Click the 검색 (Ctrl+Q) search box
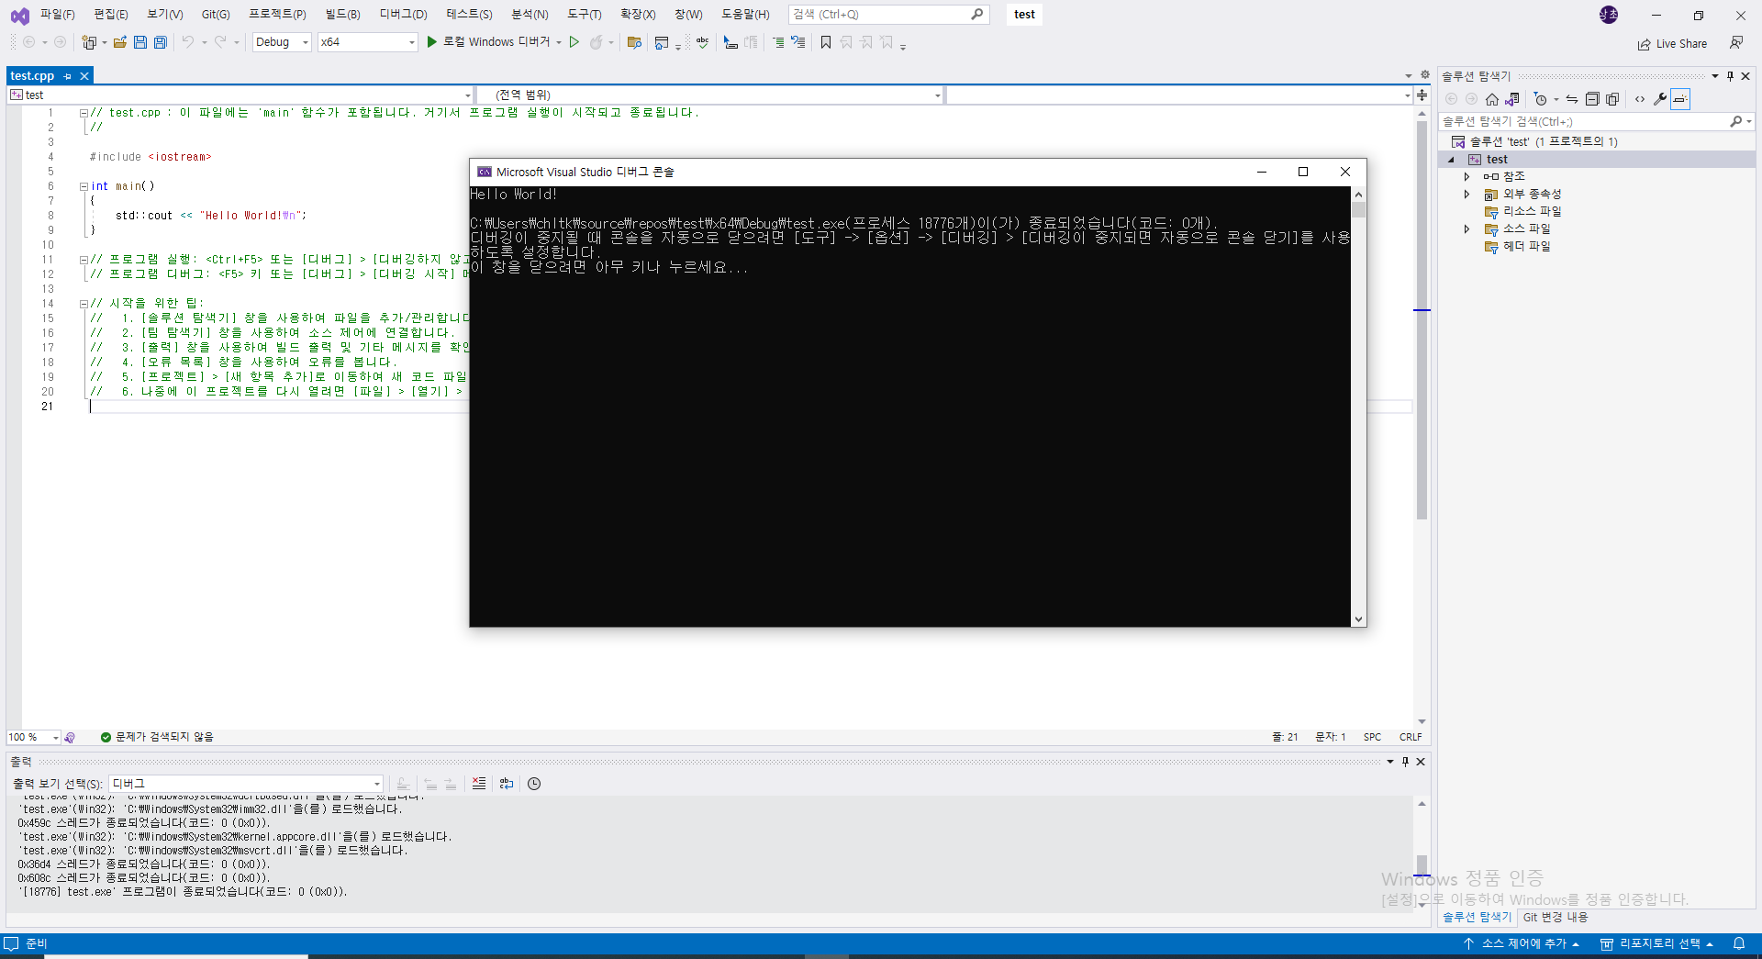This screenshot has height=959, width=1762. [x=888, y=15]
